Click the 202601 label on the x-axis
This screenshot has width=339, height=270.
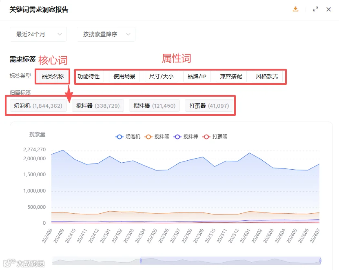coord(245,236)
